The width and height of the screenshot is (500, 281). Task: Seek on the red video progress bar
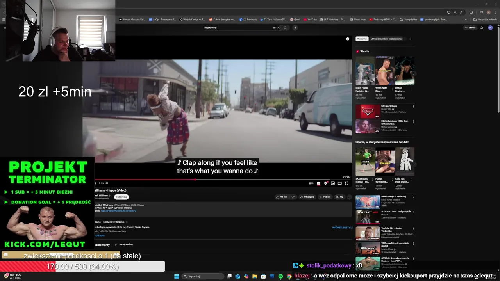[x=223, y=180]
